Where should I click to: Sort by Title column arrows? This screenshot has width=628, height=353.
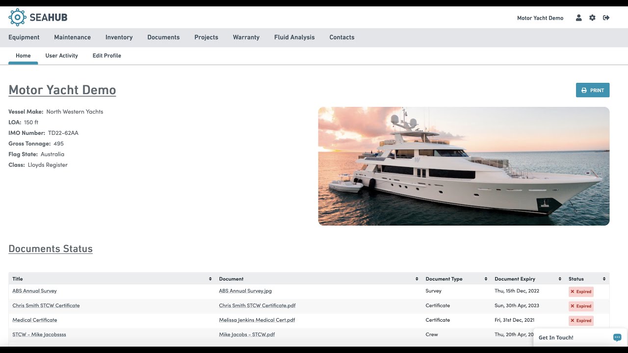pyautogui.click(x=210, y=279)
